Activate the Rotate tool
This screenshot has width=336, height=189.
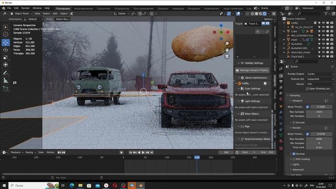coord(6,50)
